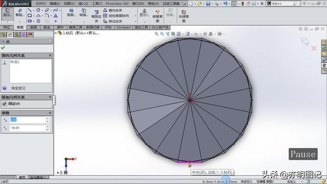Viewport: 327px width, 184px height.
Task: Click the Trim Entities (剪裁) tool
Action: [x=72, y=12]
